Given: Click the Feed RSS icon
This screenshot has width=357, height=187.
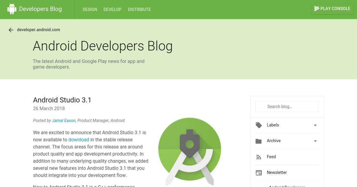Looking at the screenshot, I should point(259,157).
